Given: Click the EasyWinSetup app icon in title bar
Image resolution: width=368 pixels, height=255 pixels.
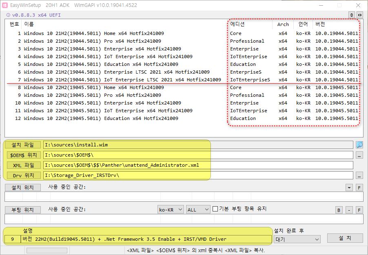Looking at the screenshot, I should [x=5, y=5].
